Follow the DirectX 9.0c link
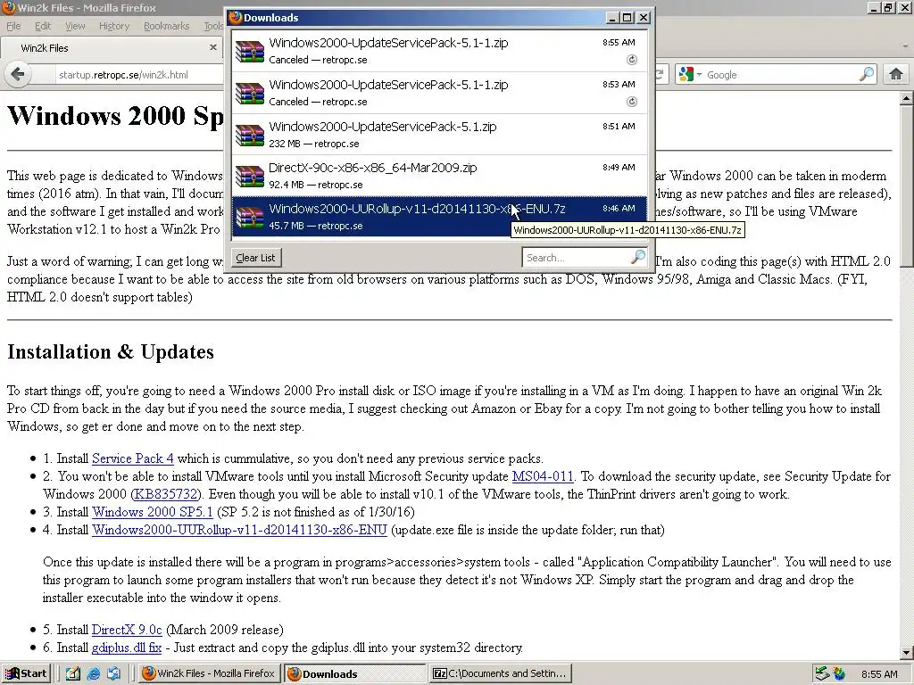Image resolution: width=914 pixels, height=685 pixels. coord(127,630)
